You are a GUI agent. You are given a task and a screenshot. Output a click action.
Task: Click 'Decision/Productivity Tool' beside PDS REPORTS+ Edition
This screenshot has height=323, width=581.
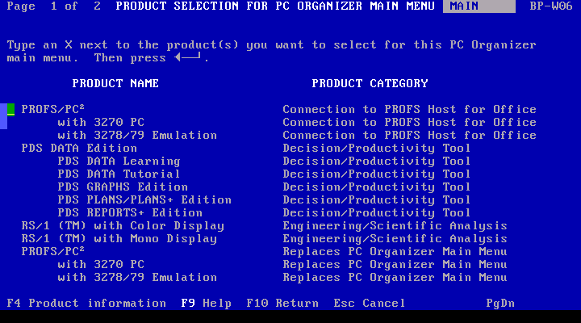point(377,213)
